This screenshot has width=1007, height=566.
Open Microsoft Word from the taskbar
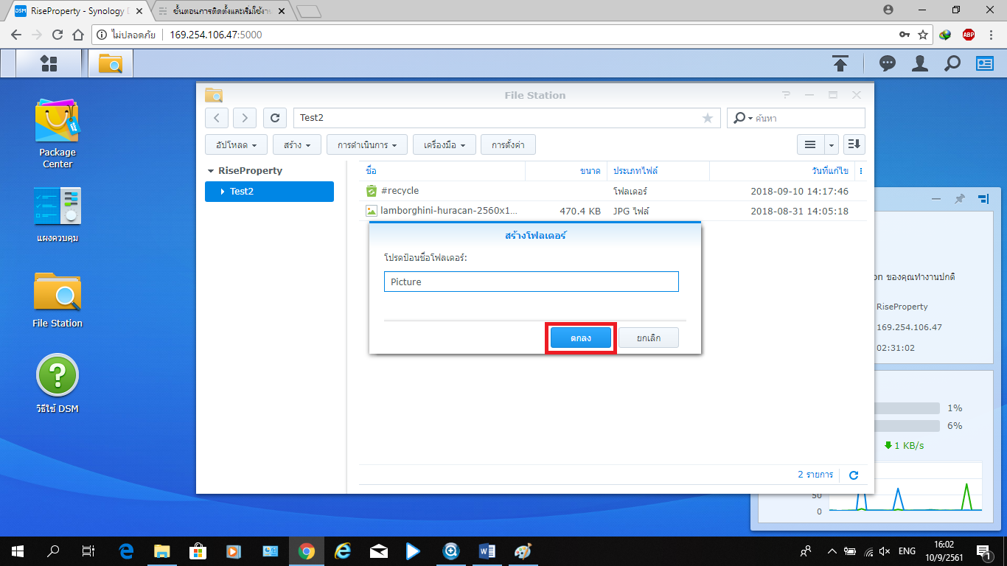click(x=487, y=551)
